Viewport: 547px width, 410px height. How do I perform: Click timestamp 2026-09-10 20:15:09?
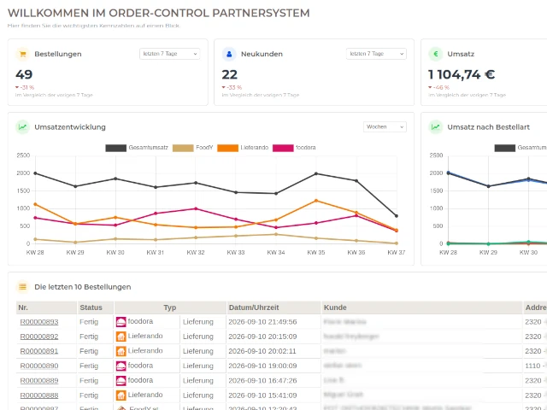262,337
